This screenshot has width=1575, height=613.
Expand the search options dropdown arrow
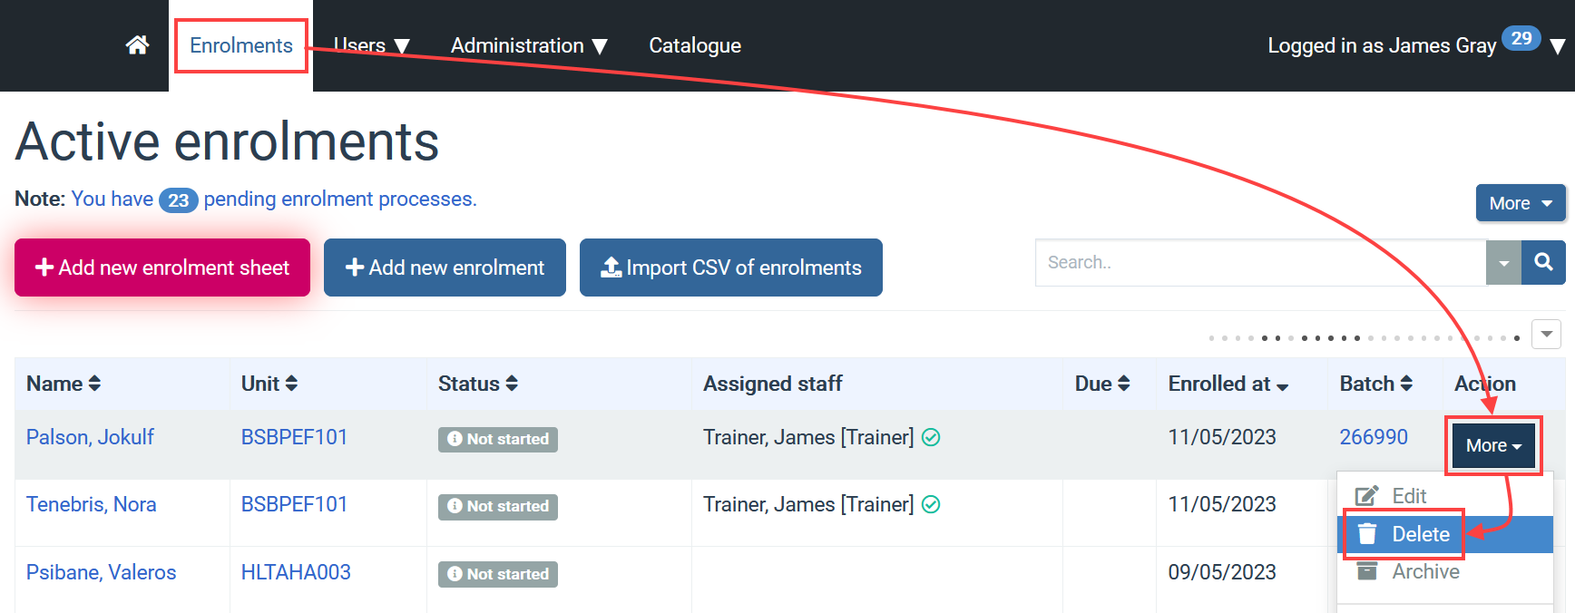pos(1503,263)
